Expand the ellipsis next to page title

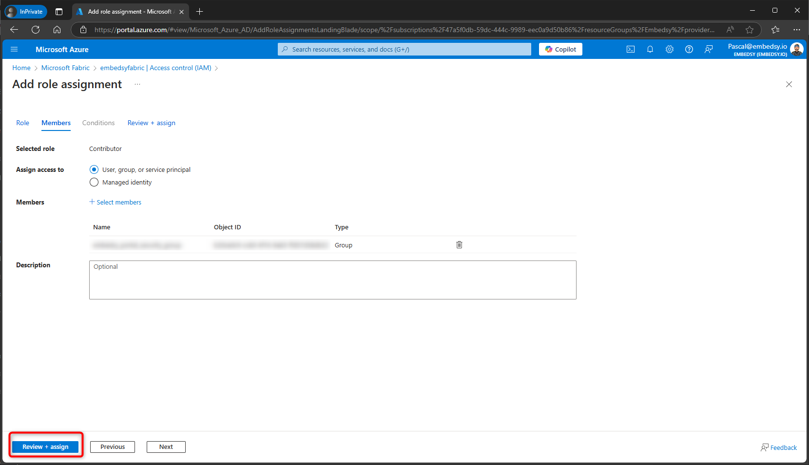[x=137, y=84]
